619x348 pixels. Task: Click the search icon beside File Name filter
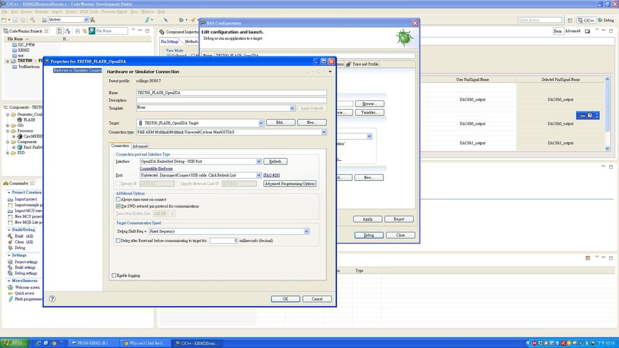click(92, 31)
